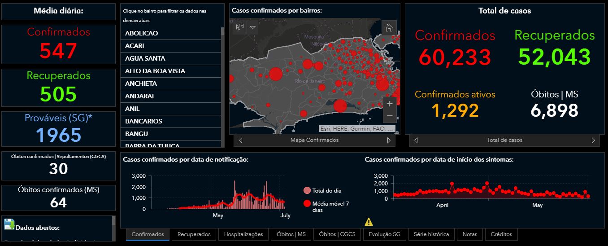Screen dimensions: 608x246
Task: Toggle the Média móvel 7 dias legend series
Action: 307,203
